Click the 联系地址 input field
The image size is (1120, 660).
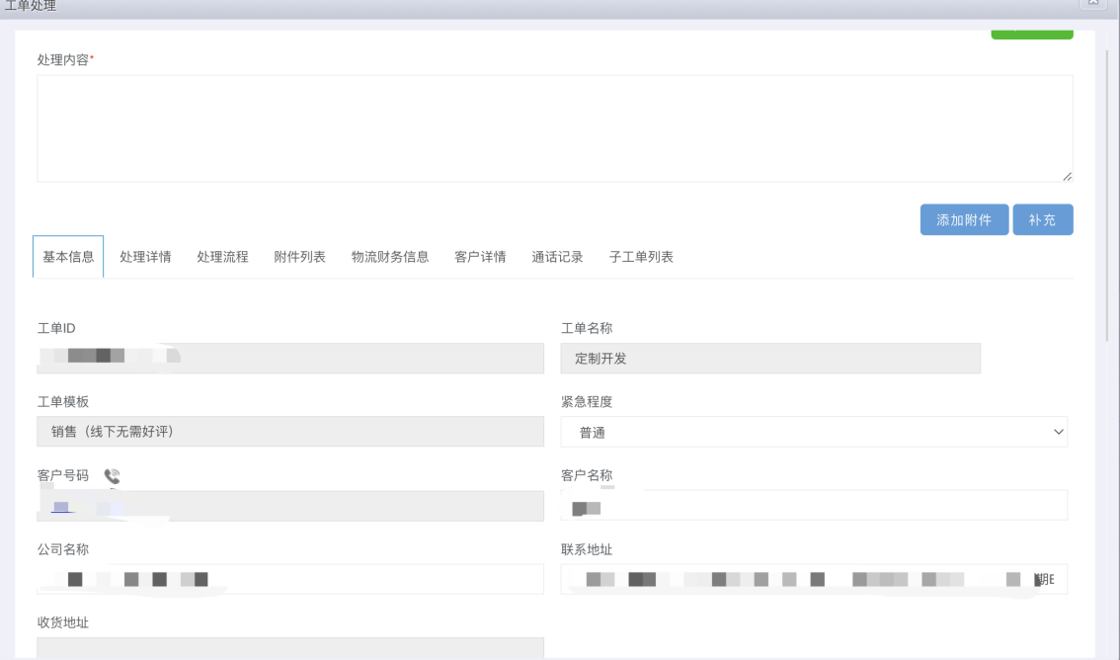(x=814, y=579)
